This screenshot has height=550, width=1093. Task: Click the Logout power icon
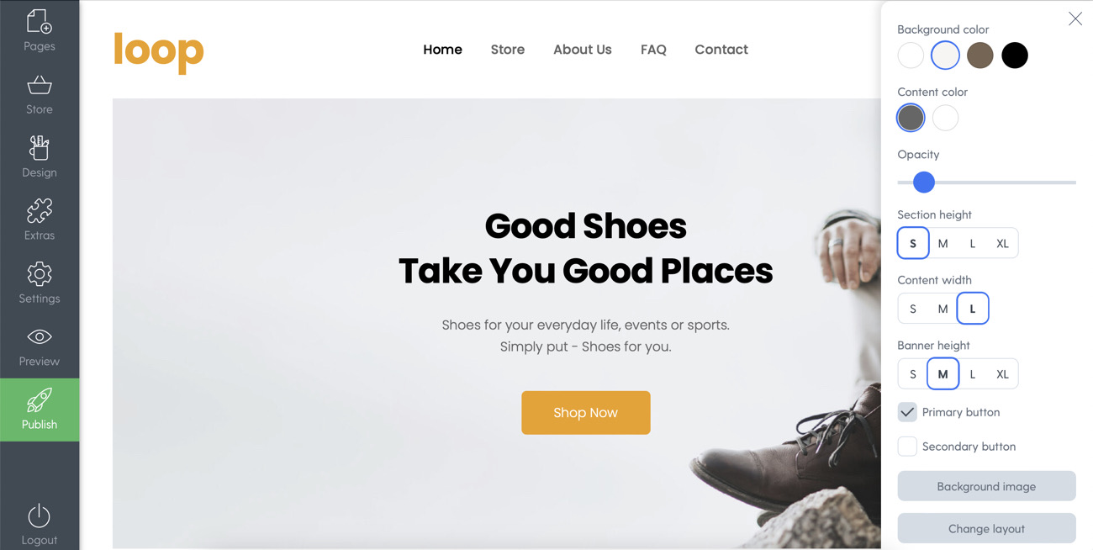coord(40,516)
